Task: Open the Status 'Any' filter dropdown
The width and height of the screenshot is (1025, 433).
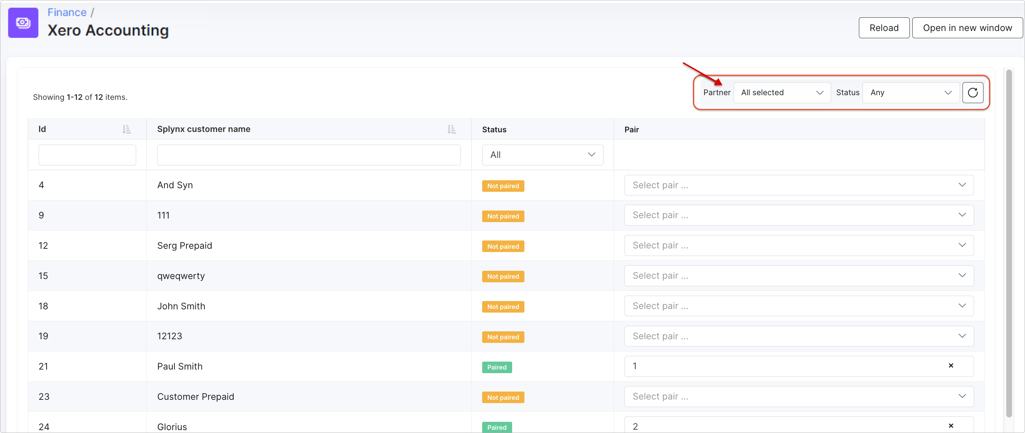Action: (x=911, y=93)
